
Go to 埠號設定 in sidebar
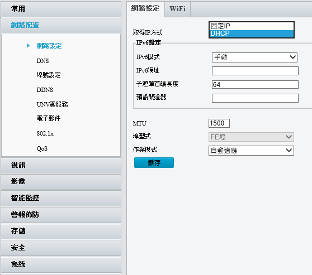coord(49,75)
